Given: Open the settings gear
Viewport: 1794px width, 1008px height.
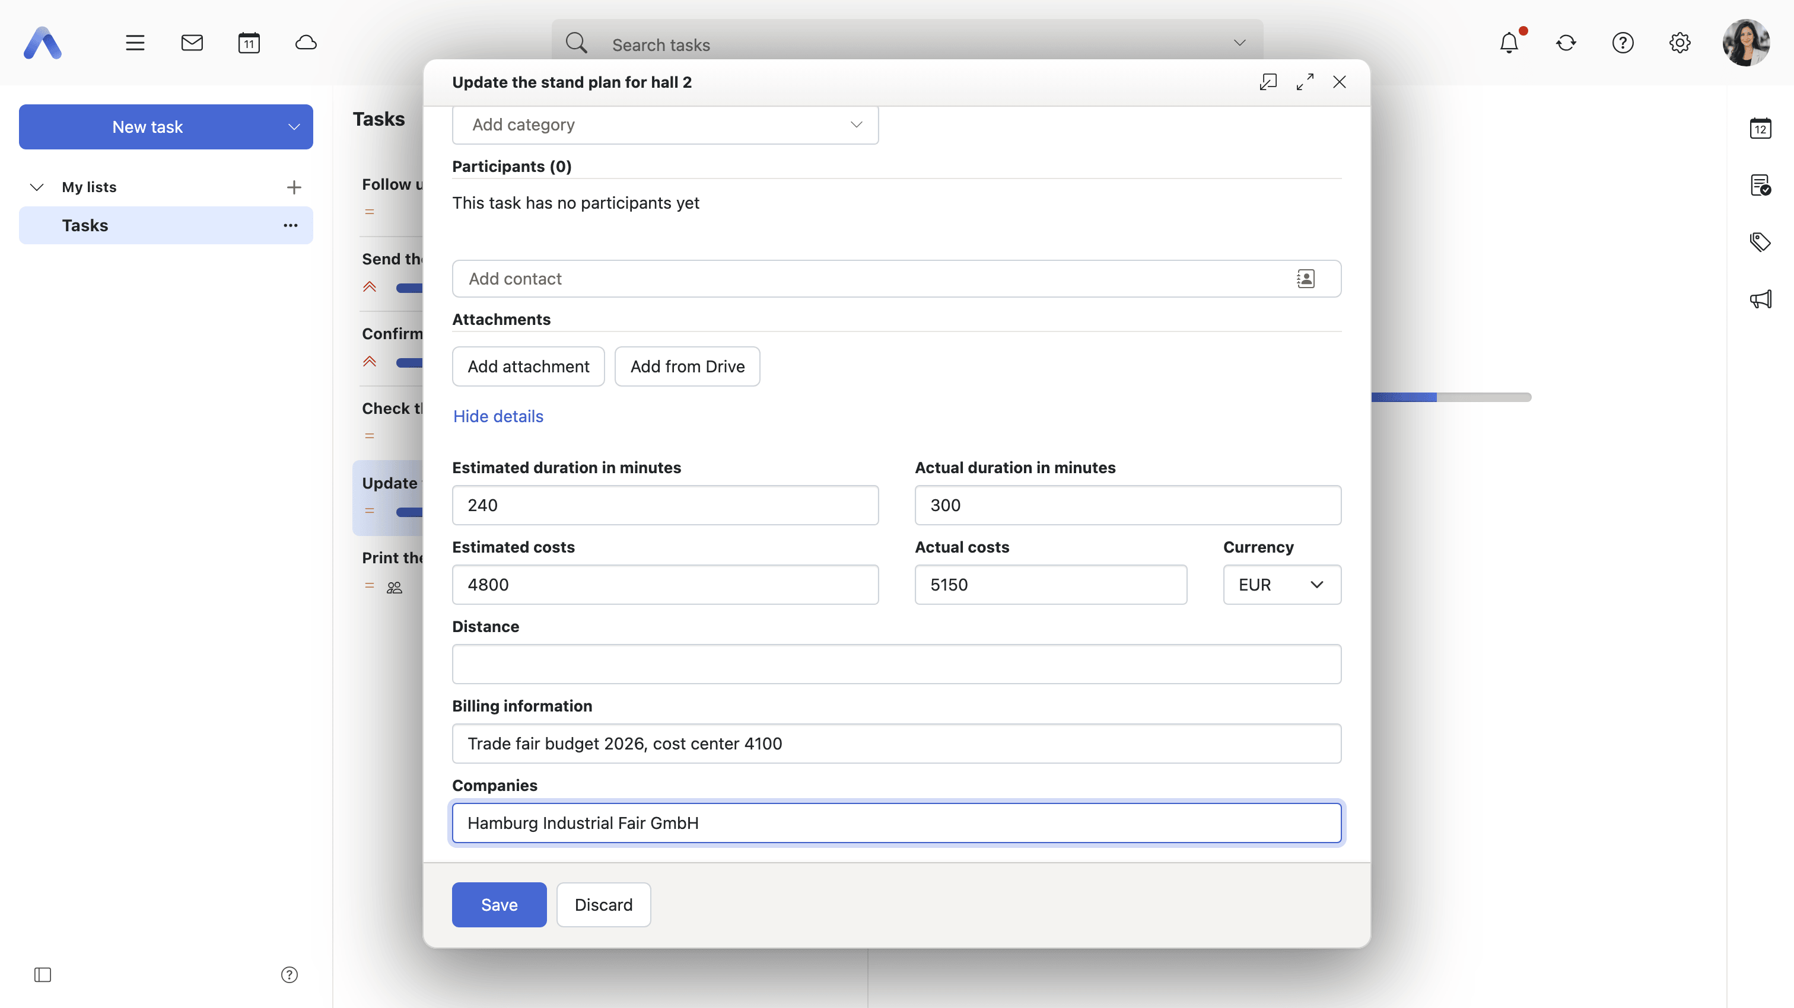Looking at the screenshot, I should pos(1680,43).
